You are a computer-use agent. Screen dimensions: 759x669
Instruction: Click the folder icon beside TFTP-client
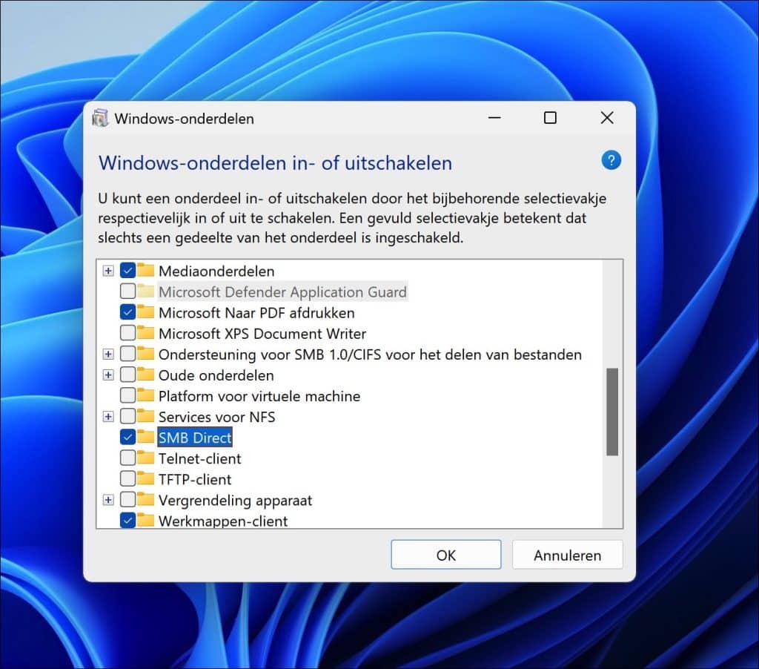145,478
